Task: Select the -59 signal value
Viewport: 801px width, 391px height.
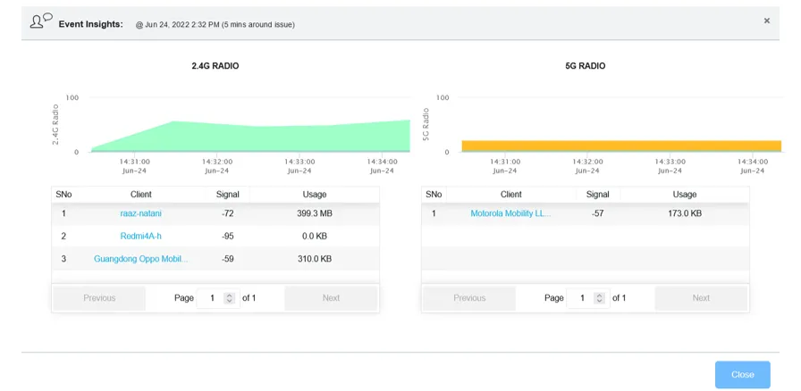Action: pyautogui.click(x=227, y=259)
